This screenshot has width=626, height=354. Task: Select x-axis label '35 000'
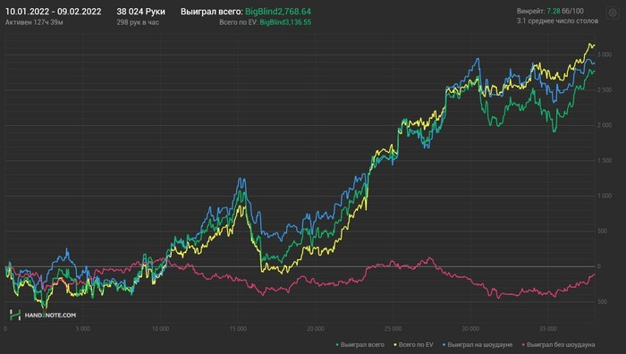point(547,329)
